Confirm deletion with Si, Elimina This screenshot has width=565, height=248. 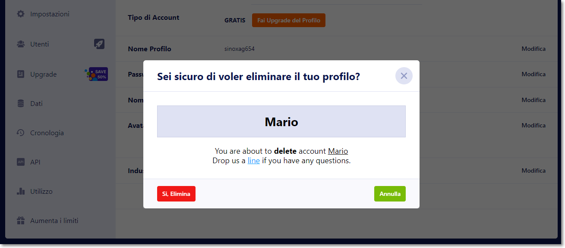pos(176,194)
